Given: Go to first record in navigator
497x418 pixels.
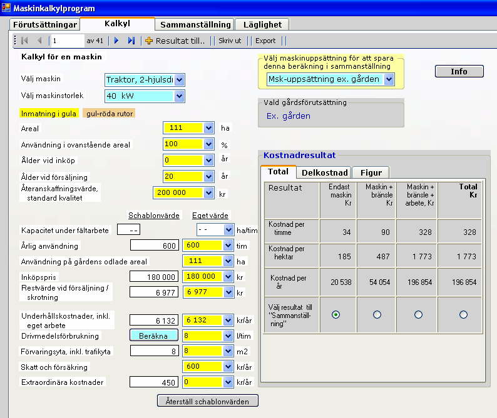Looking at the screenshot, I should (24, 41).
